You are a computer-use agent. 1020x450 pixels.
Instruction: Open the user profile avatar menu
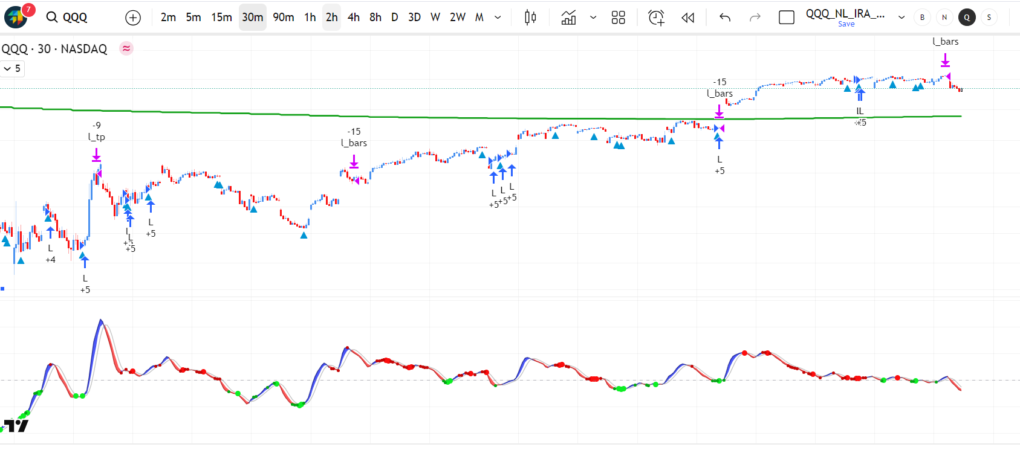pos(16,17)
